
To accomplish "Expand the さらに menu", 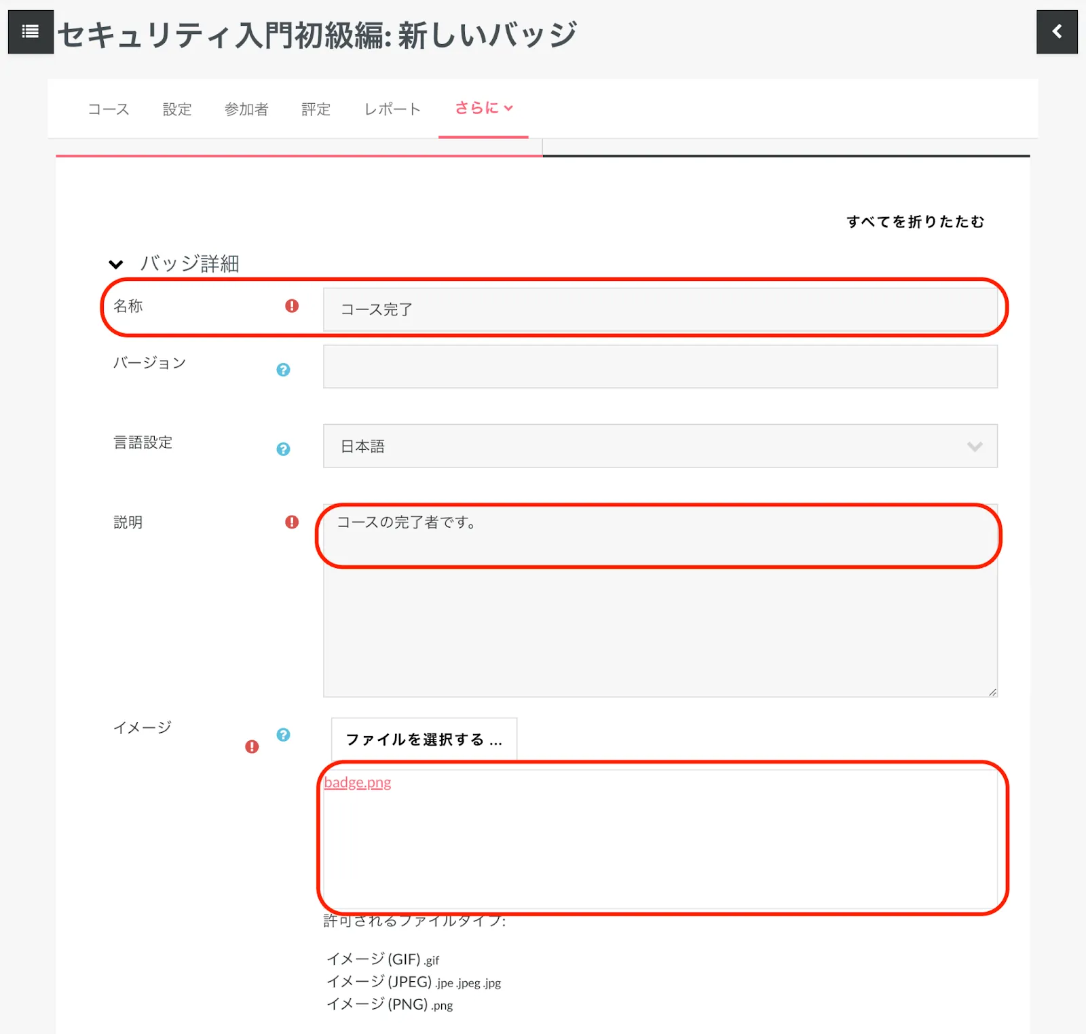I will pyautogui.click(x=483, y=109).
